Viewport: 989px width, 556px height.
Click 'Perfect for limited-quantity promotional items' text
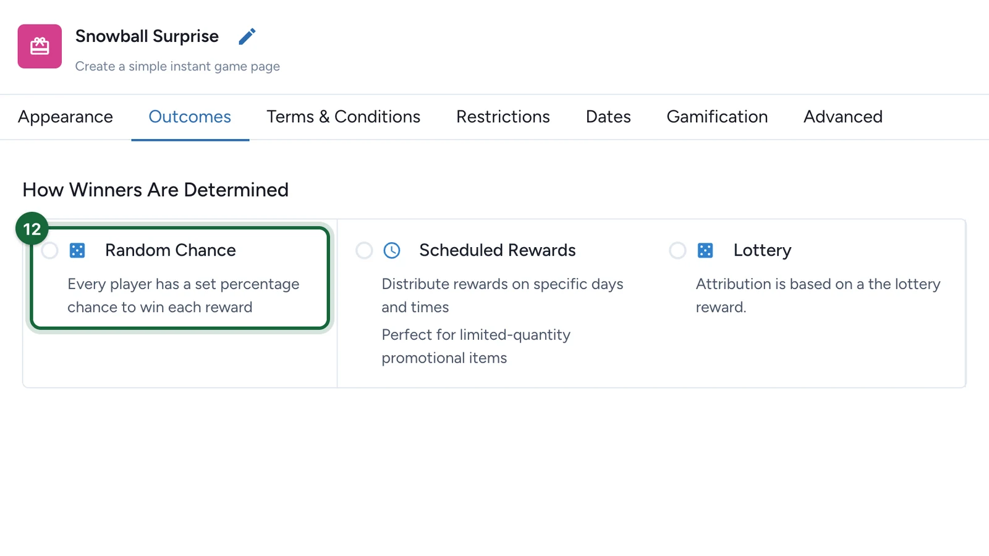[x=476, y=346]
